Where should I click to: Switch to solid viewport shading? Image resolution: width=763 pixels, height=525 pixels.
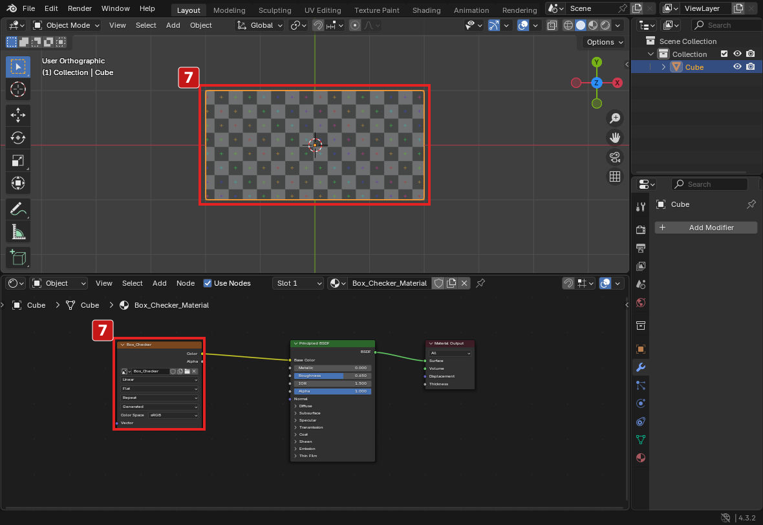(581, 25)
